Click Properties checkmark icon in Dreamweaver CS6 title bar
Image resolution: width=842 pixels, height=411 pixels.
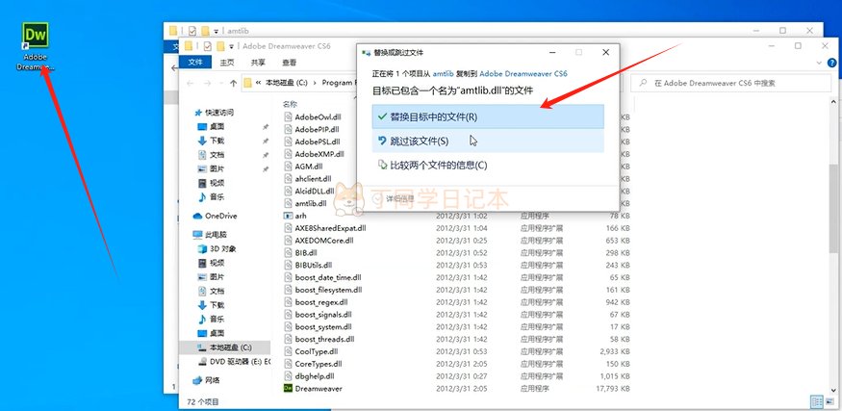click(207, 46)
